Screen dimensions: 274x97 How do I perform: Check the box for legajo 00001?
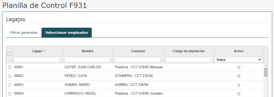[10, 67]
